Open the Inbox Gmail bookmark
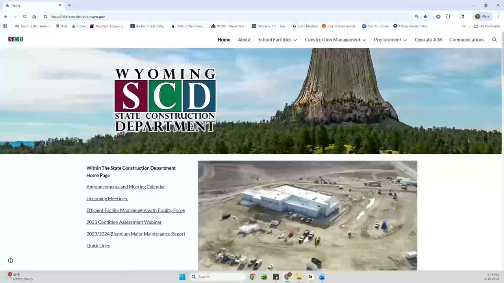Screen dimensions: 504x283 [x=33, y=26]
